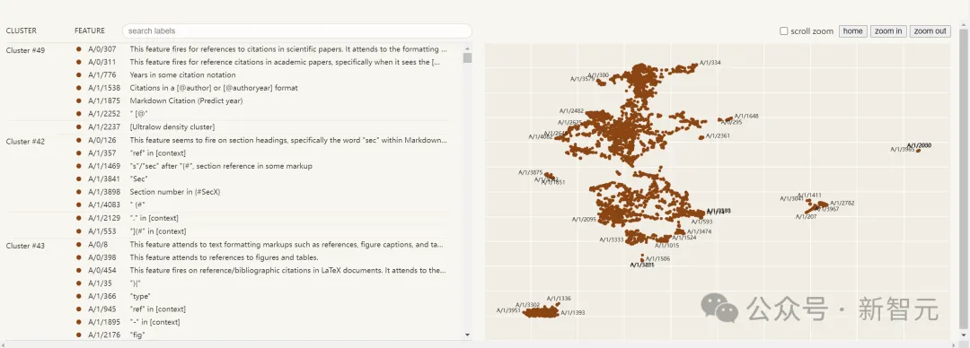Screen dimensions: 970x348
Task: Click the dot marker for feature A/1/2237
Action: pos(78,126)
